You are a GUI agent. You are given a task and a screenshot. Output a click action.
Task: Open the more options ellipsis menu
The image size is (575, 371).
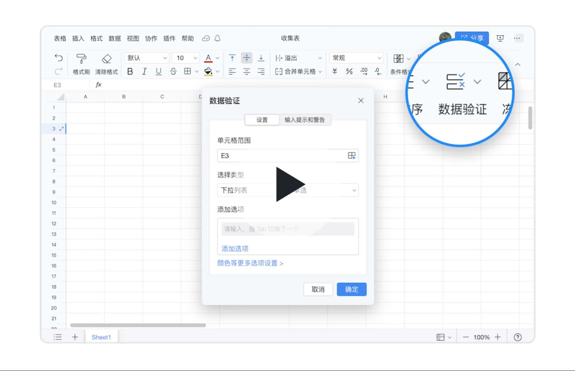[517, 38]
